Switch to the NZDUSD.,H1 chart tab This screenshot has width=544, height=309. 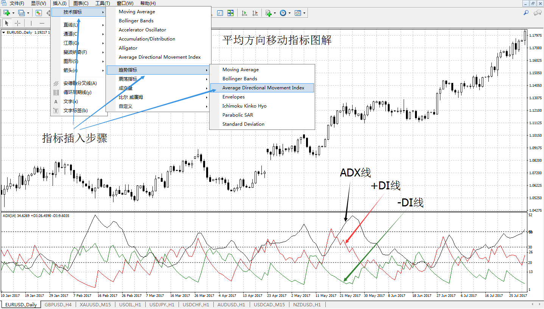click(307, 305)
